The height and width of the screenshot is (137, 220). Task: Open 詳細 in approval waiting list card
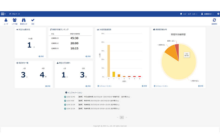coord(48,86)
